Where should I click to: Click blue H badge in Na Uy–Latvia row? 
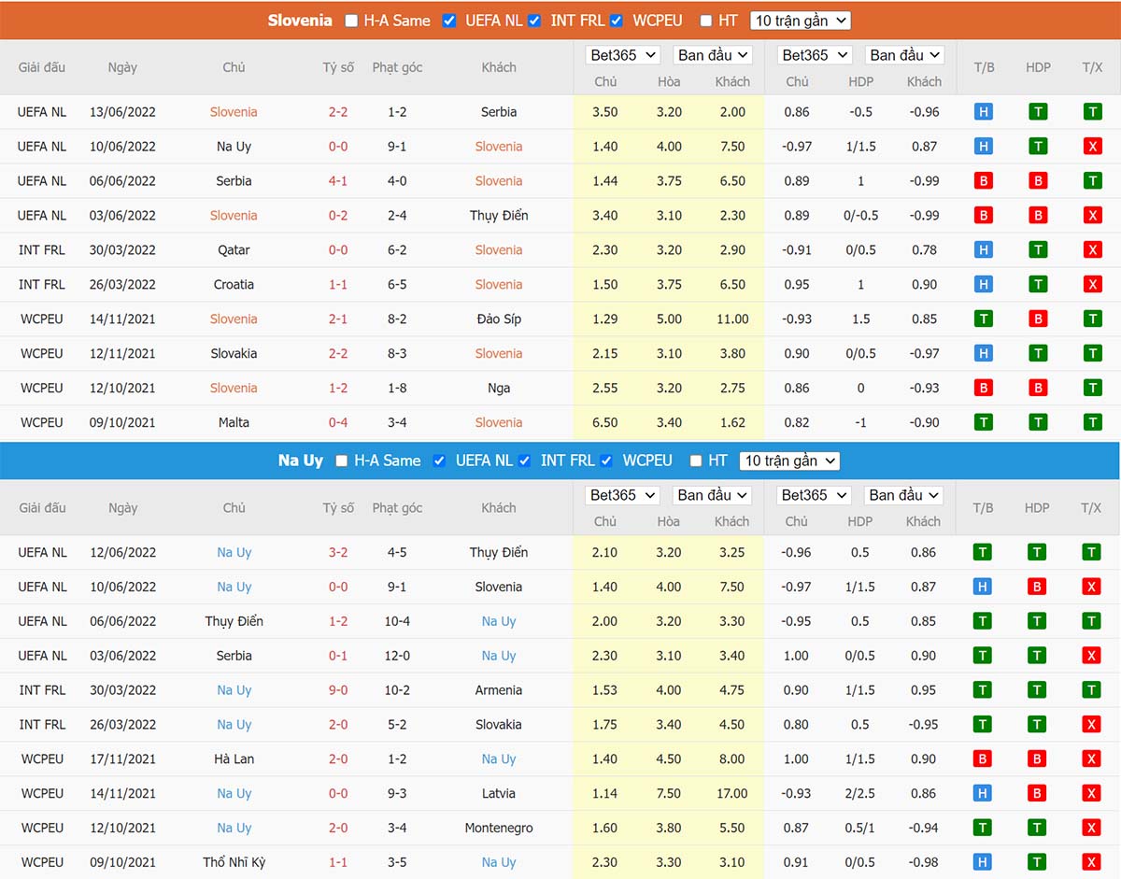tap(982, 794)
